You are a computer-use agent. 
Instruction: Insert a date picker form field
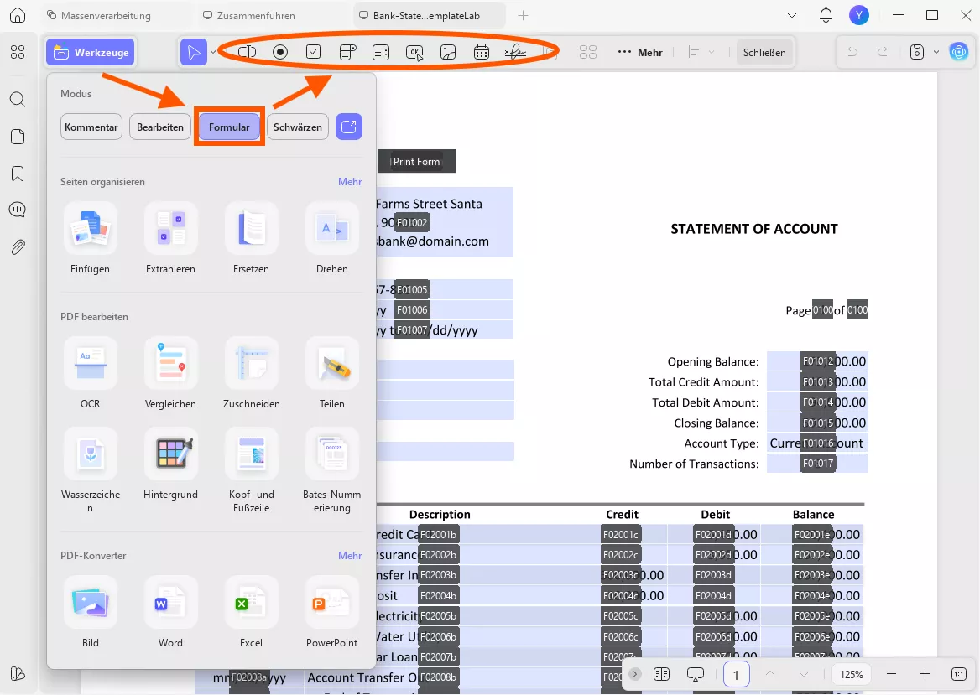coord(482,53)
